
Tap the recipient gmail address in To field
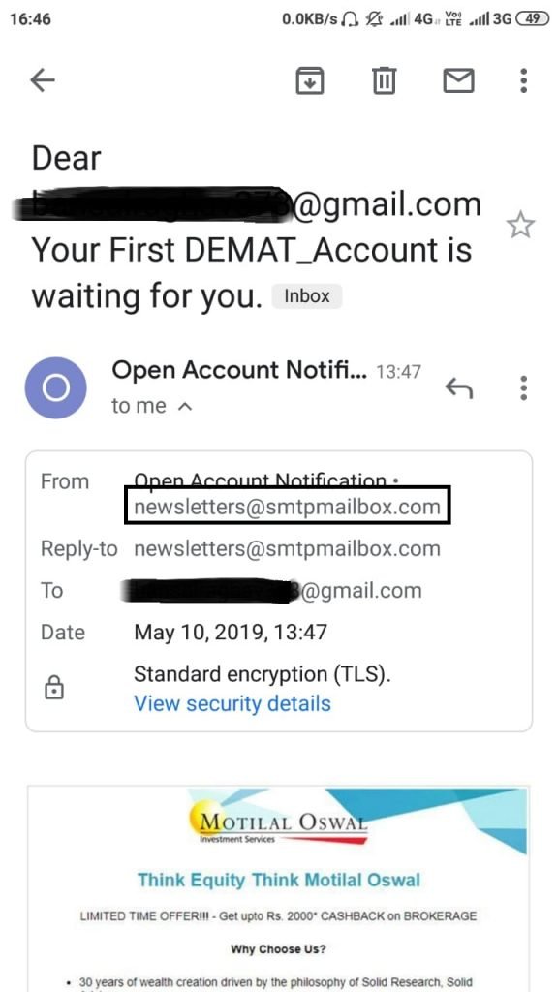point(272,590)
